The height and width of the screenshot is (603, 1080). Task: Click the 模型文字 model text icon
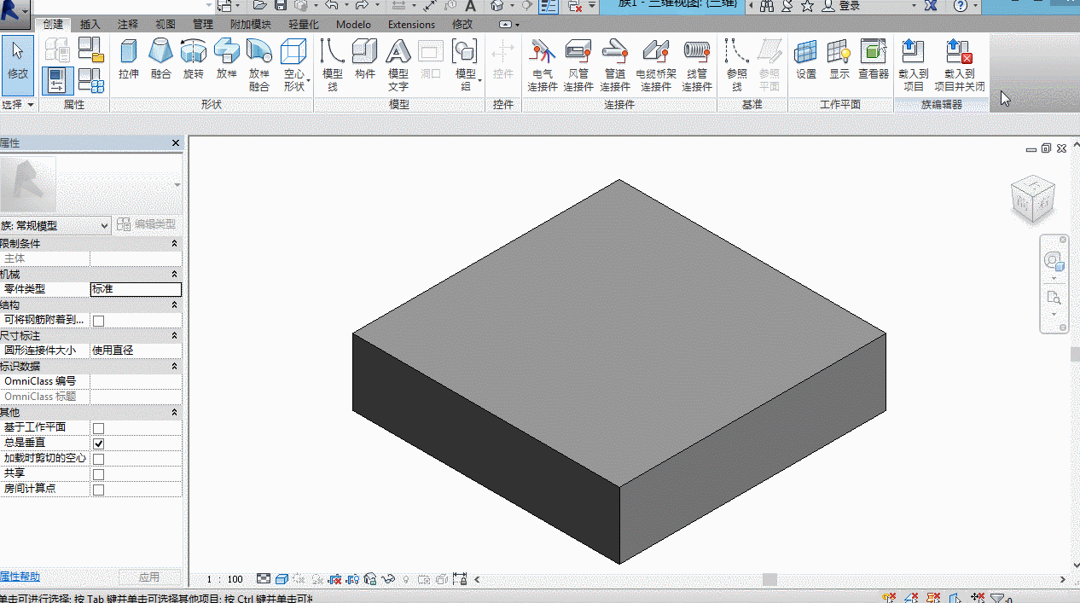[x=398, y=65]
